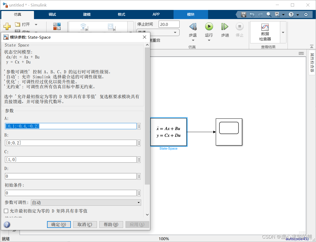Close the State-Space parameter dialog
This screenshot has width=316, height=242.
click(145, 37)
